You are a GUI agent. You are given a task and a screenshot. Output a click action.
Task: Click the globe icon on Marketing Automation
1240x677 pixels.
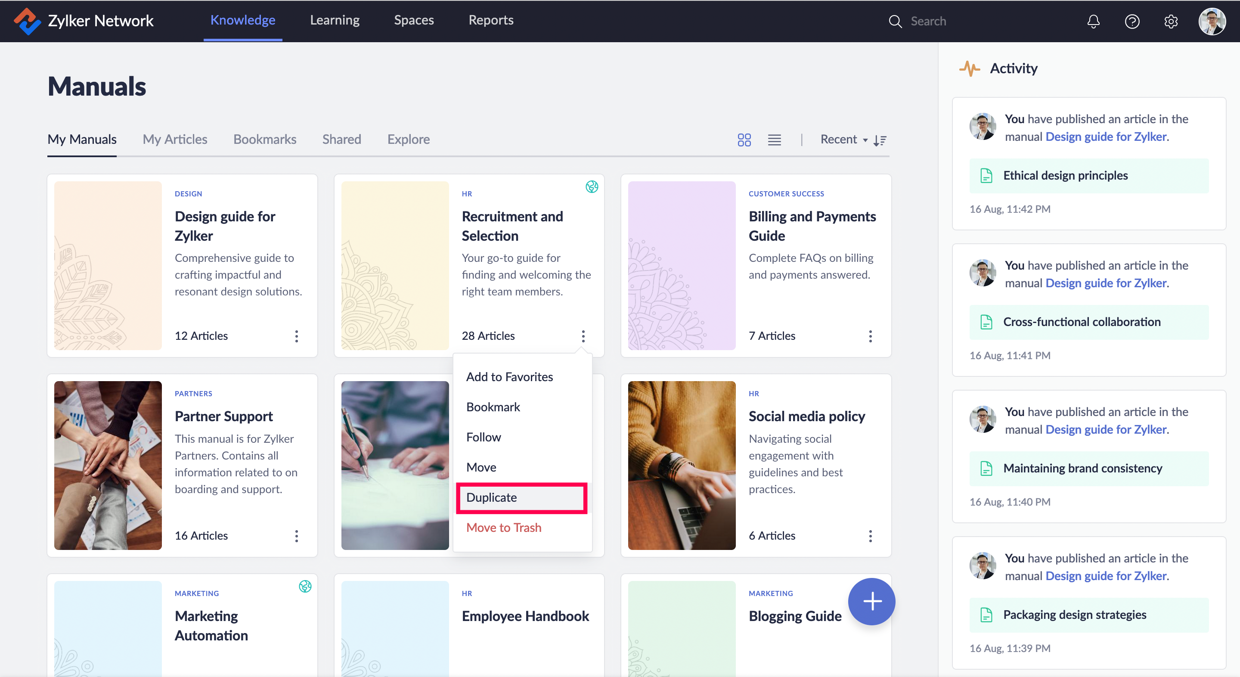tap(305, 586)
